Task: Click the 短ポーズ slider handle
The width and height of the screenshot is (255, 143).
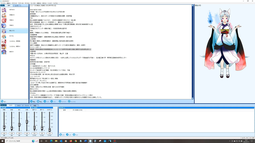Action: 34,128
